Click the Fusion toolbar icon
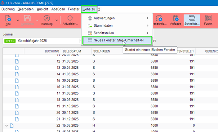 (x=208, y=18)
